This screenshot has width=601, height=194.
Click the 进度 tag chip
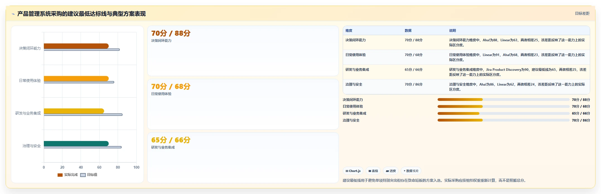[391, 171]
